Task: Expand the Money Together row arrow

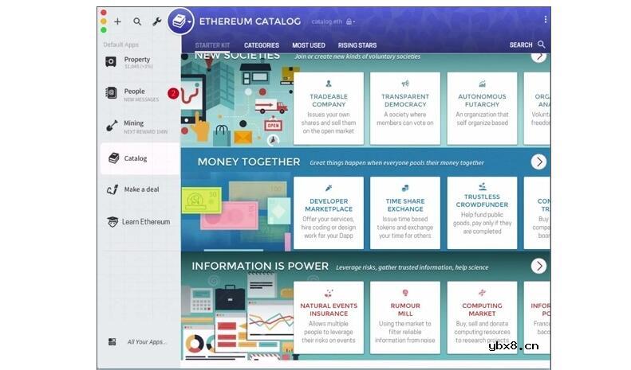Action: (x=539, y=162)
